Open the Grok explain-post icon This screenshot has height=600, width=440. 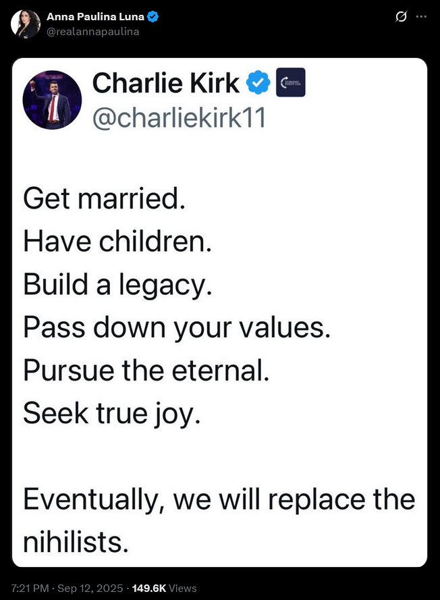point(401,17)
